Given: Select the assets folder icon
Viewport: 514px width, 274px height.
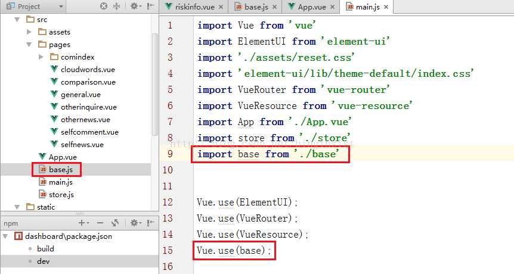Looking at the screenshot, I should pos(42,32).
